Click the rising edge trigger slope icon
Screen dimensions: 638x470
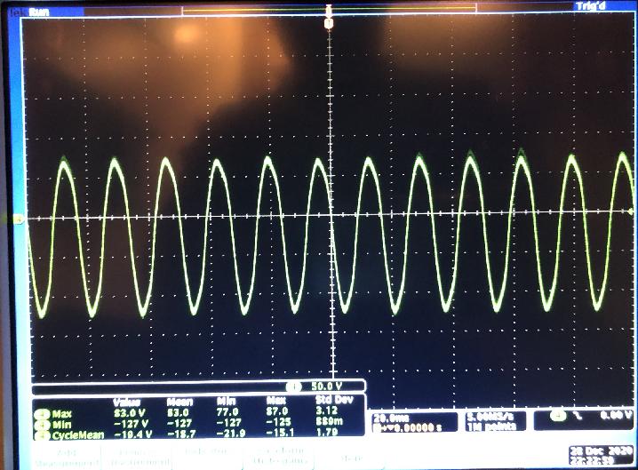click(x=578, y=416)
